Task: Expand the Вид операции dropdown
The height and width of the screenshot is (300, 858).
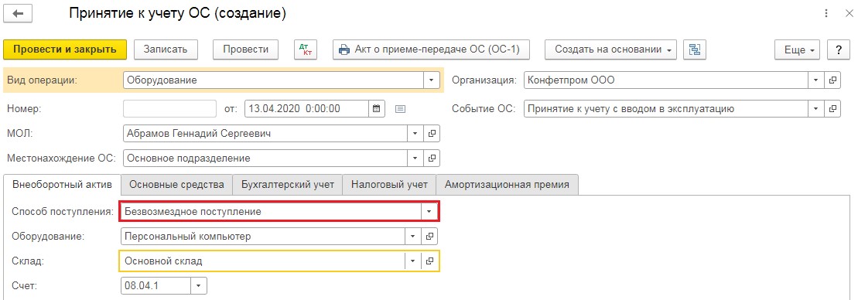Action: point(432,80)
